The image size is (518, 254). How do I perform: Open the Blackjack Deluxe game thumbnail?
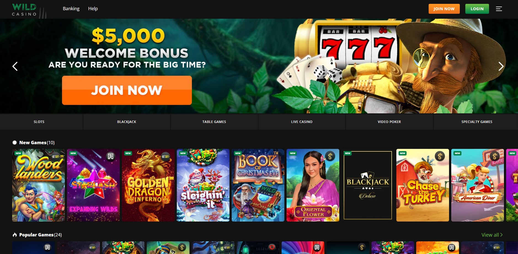(368, 185)
